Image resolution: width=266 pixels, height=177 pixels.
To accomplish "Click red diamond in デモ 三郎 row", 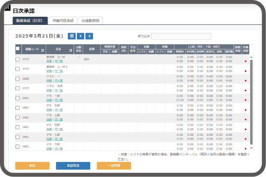I will (x=245, y=120).
